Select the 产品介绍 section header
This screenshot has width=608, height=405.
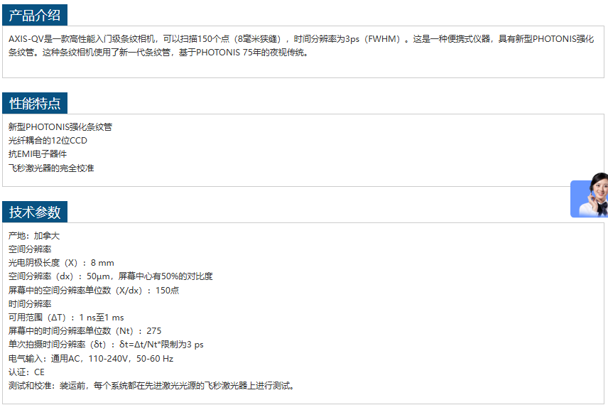click(x=35, y=14)
